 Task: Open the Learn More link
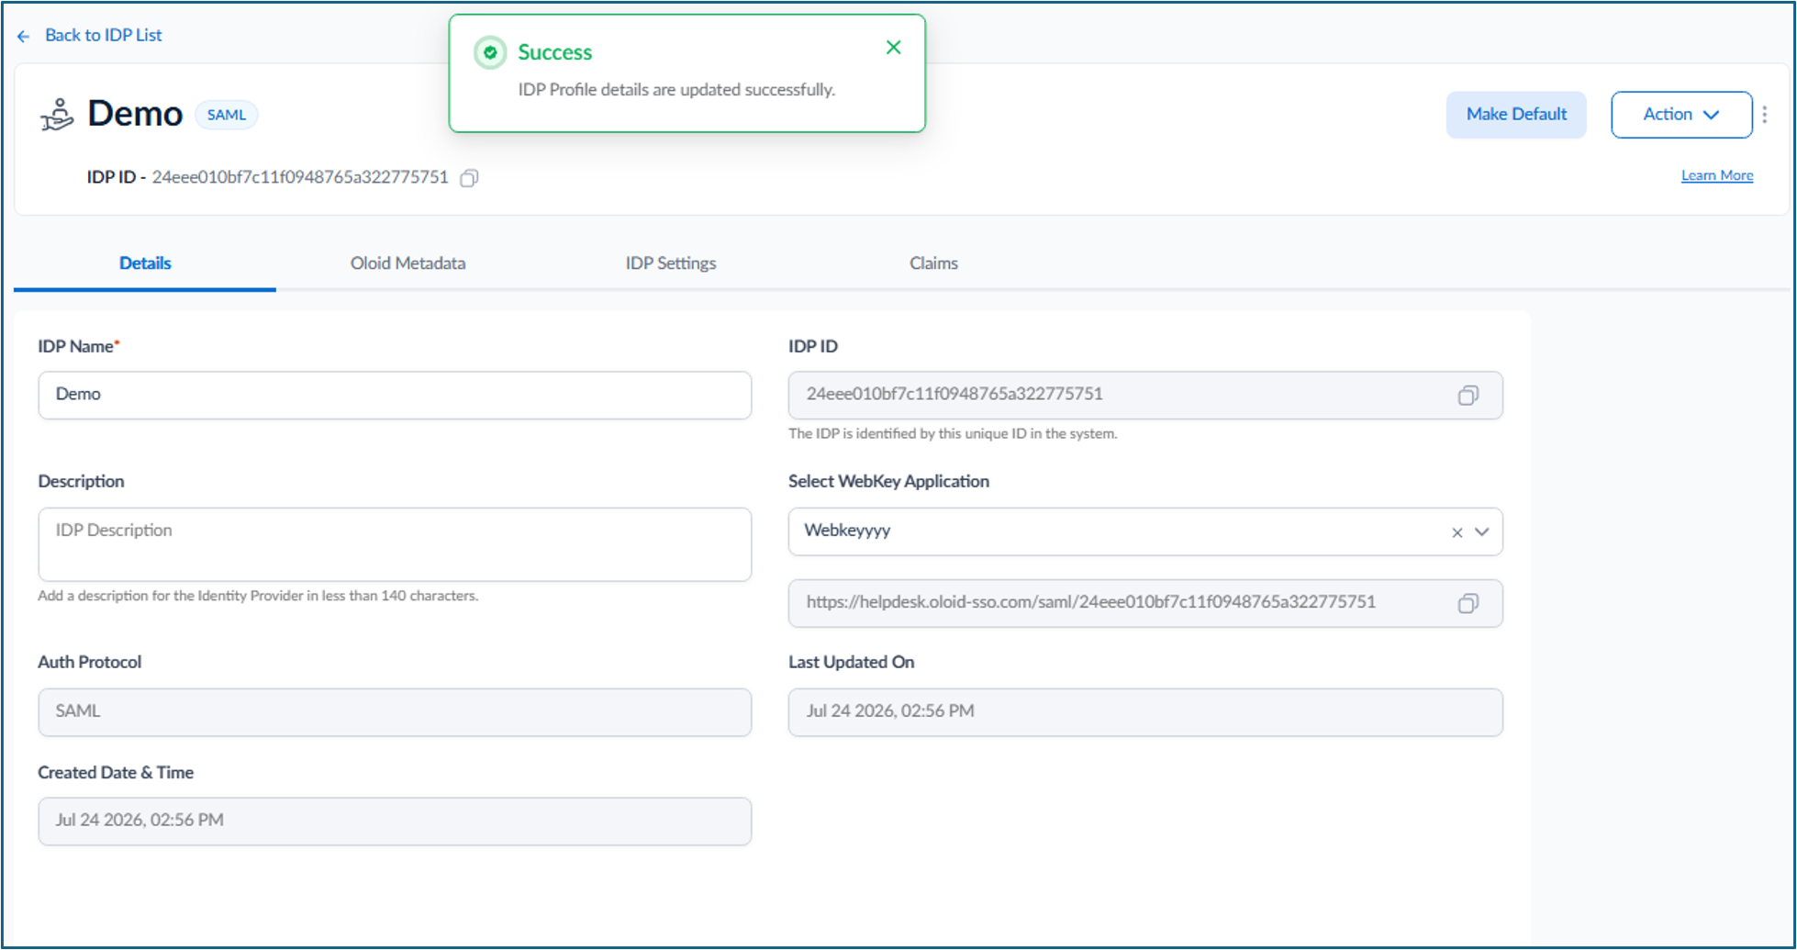1716,175
